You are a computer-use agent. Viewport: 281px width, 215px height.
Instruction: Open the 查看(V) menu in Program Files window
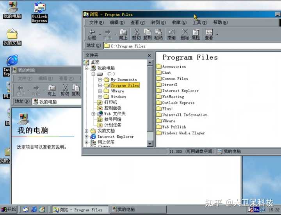(138, 23)
